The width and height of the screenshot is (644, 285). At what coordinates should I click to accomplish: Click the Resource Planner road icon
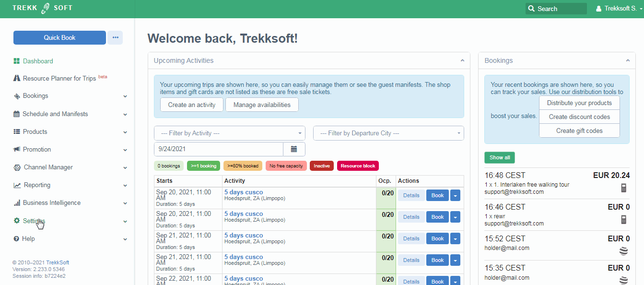point(17,78)
